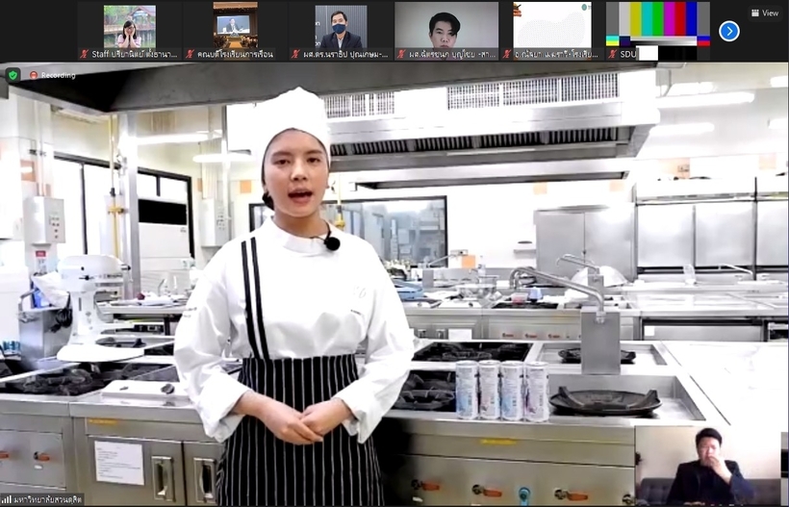
Task: Click signal strength icon beside speaker name
Action: click(5, 499)
